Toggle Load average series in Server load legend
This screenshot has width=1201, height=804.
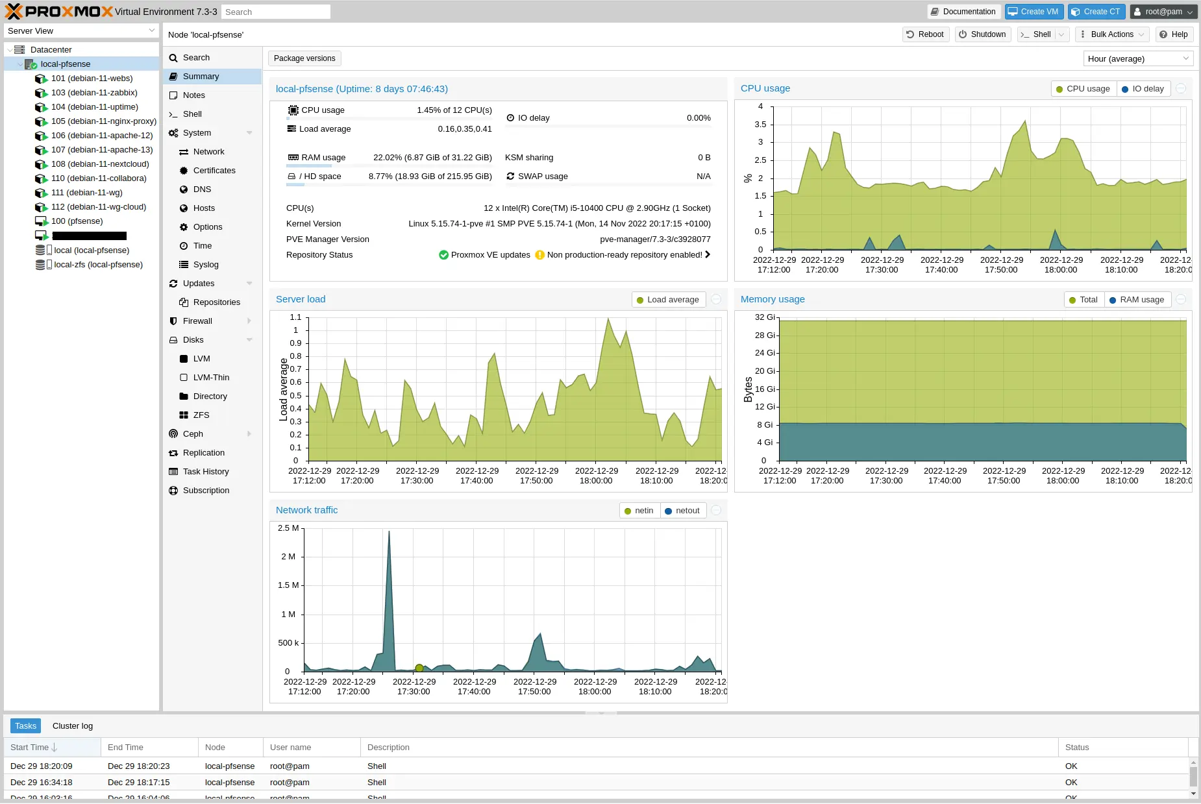click(668, 300)
